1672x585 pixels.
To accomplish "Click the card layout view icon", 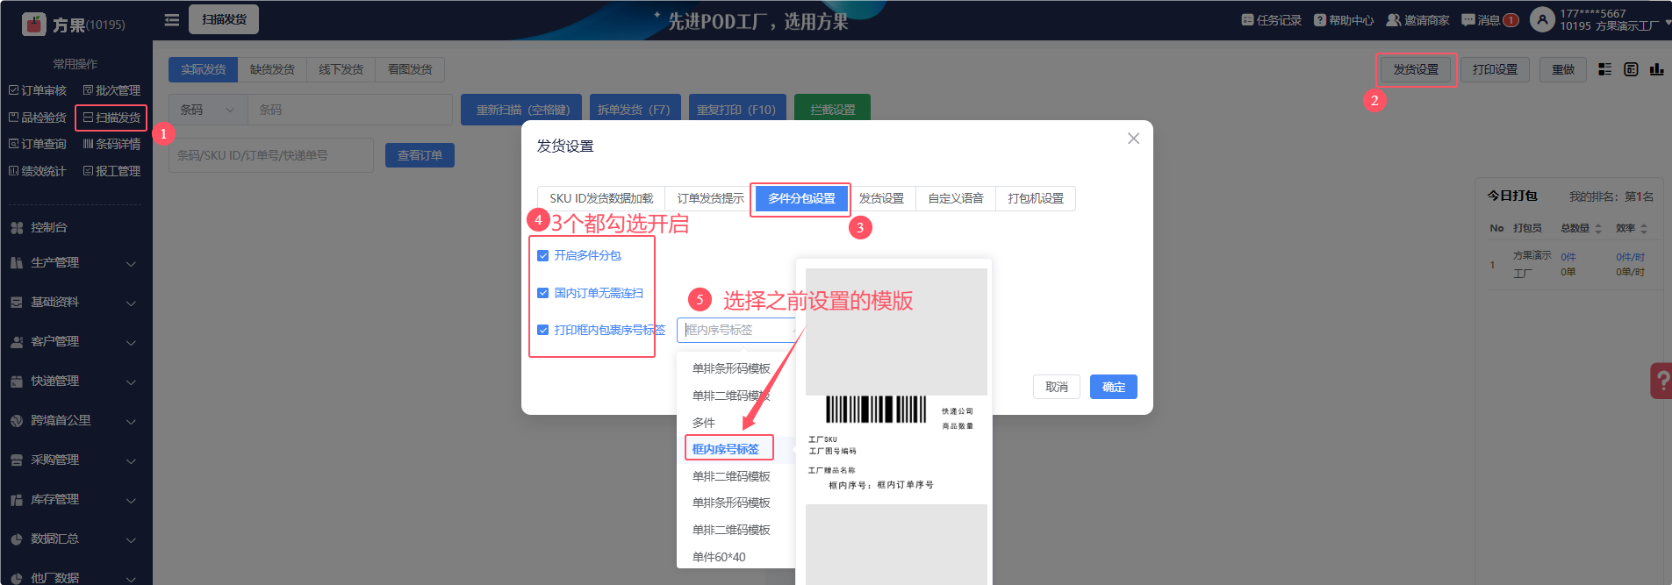I will pyautogui.click(x=1631, y=69).
